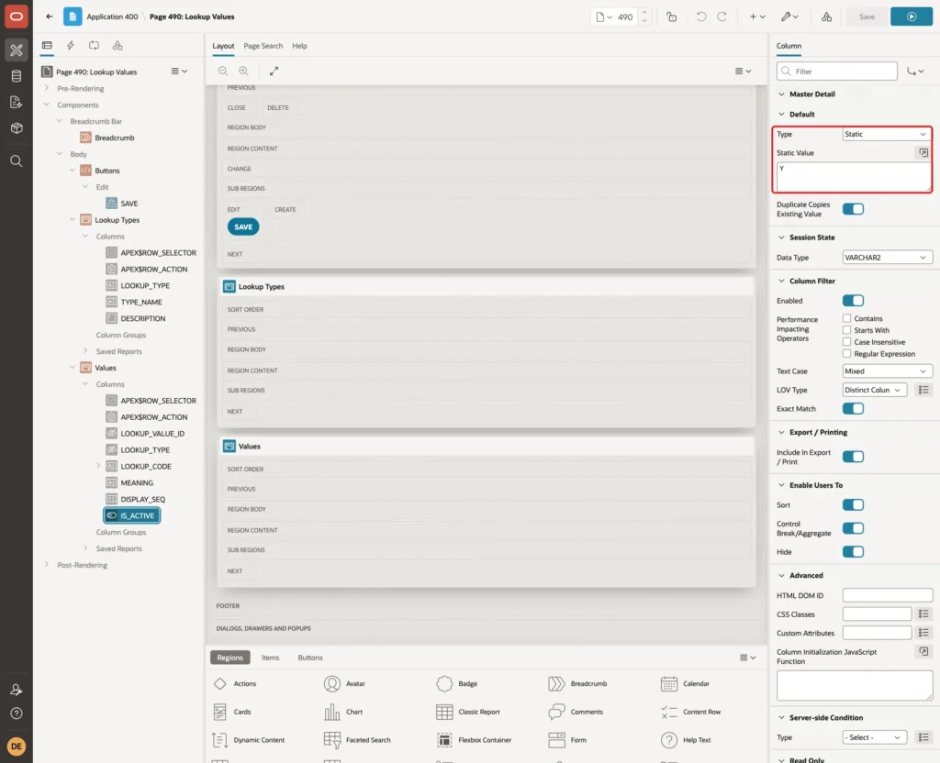Screen dimensions: 940x763
Task: Click the property Filter search field
Action: (837, 72)
